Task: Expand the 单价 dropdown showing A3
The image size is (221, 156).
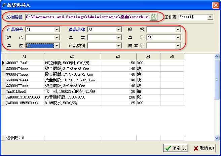Action: click(178, 38)
